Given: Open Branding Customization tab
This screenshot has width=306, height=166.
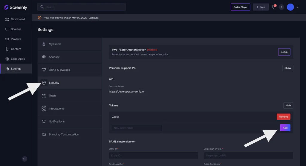Looking at the screenshot, I should pyautogui.click(x=70, y=134).
